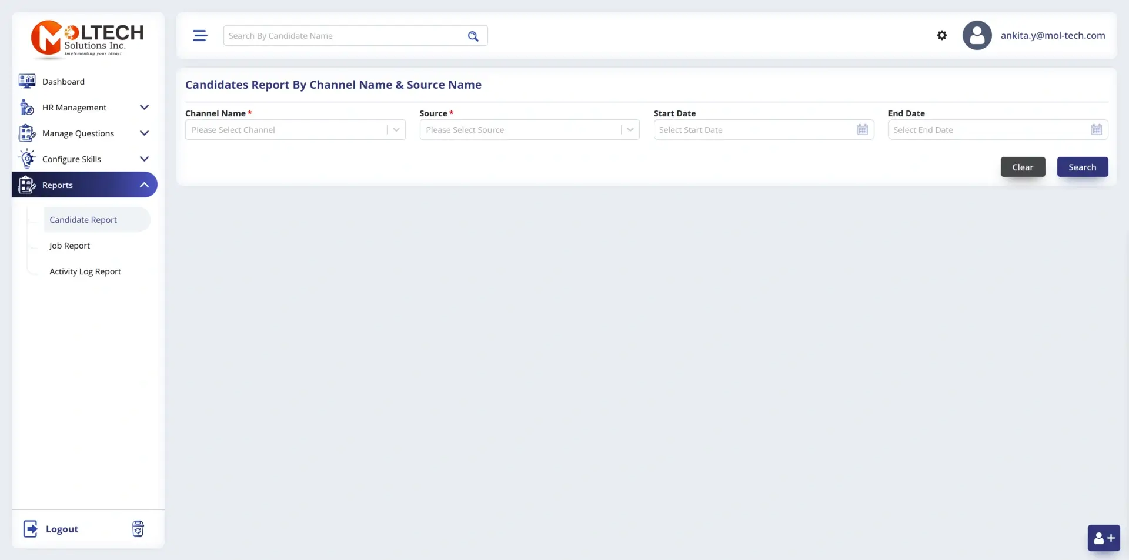Click the add-candidate icon at bottom right

tap(1104, 538)
